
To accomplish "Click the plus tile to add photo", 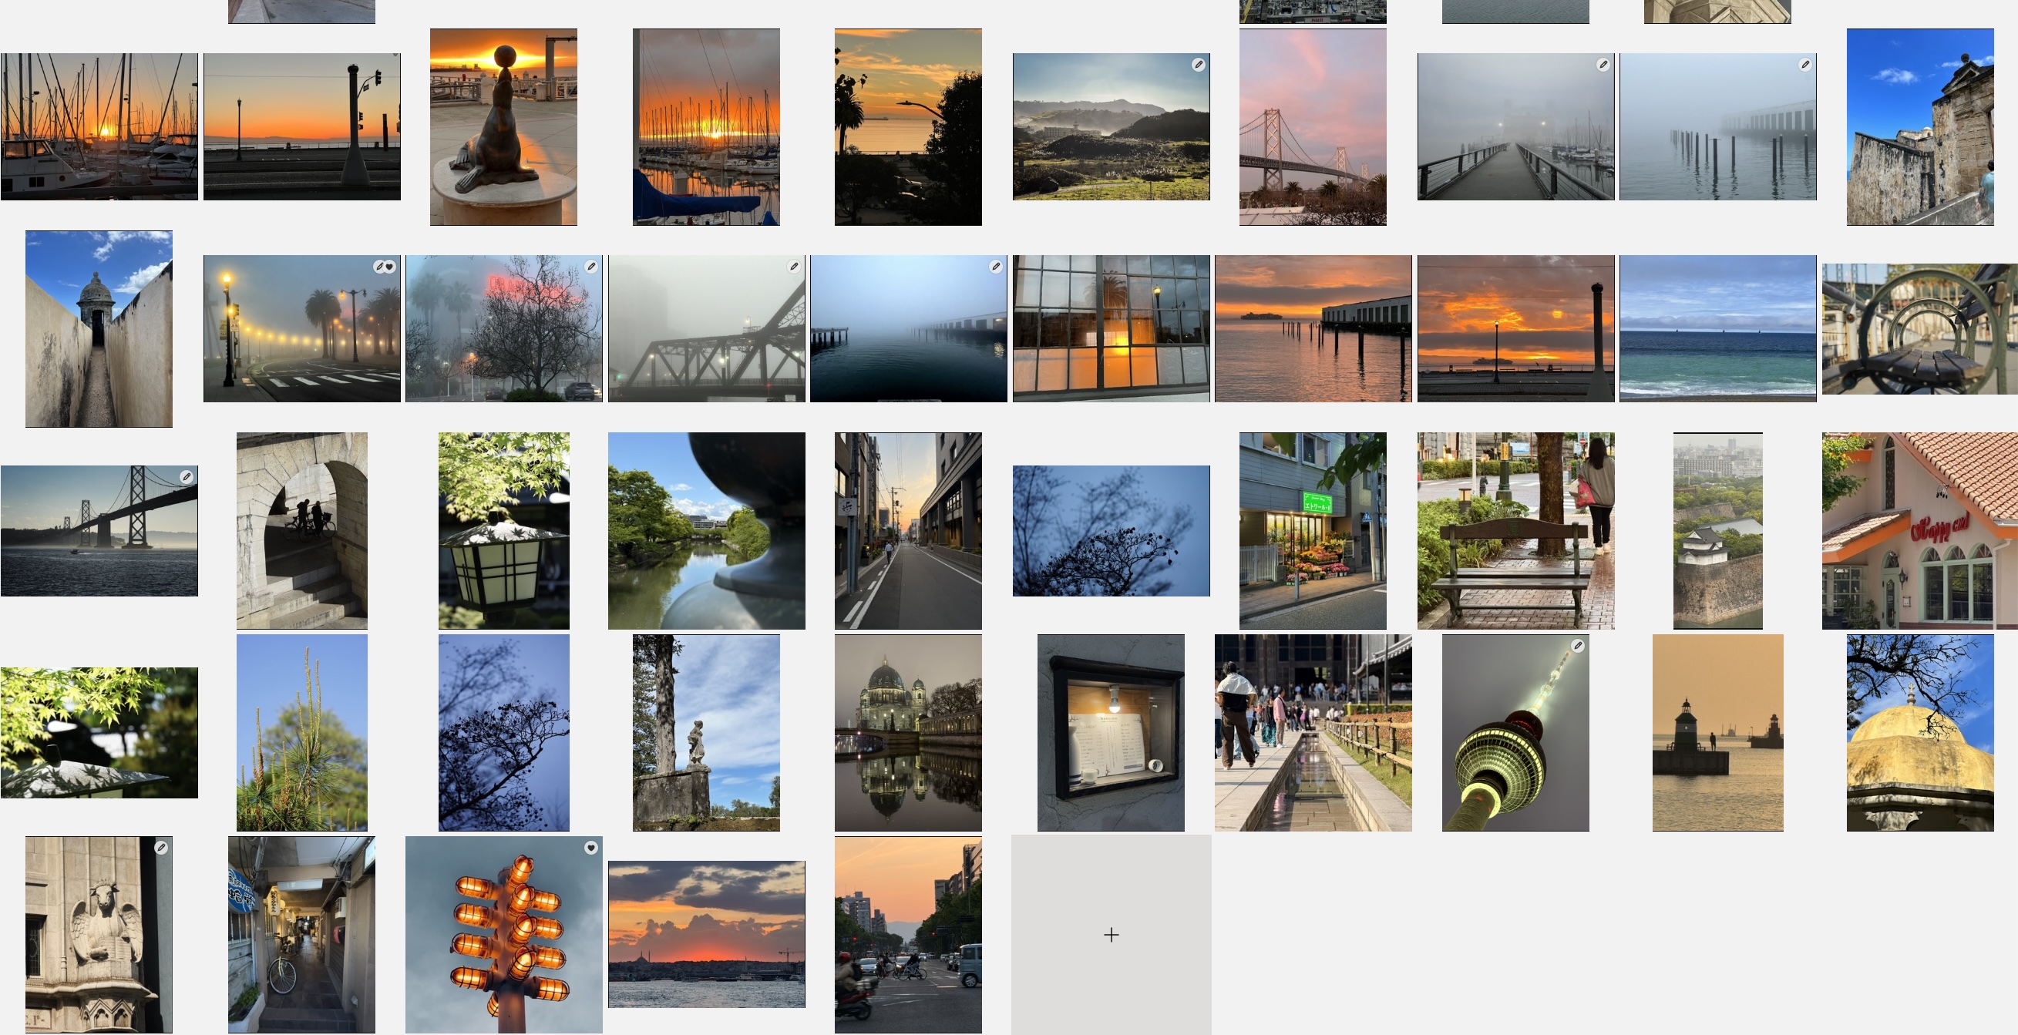I will pos(1111,935).
